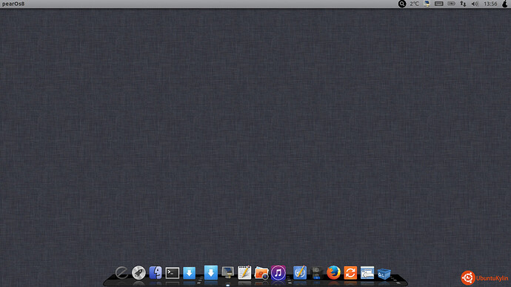Open the blue box icon in dock
Screen dimensions: 511x287
point(384,274)
